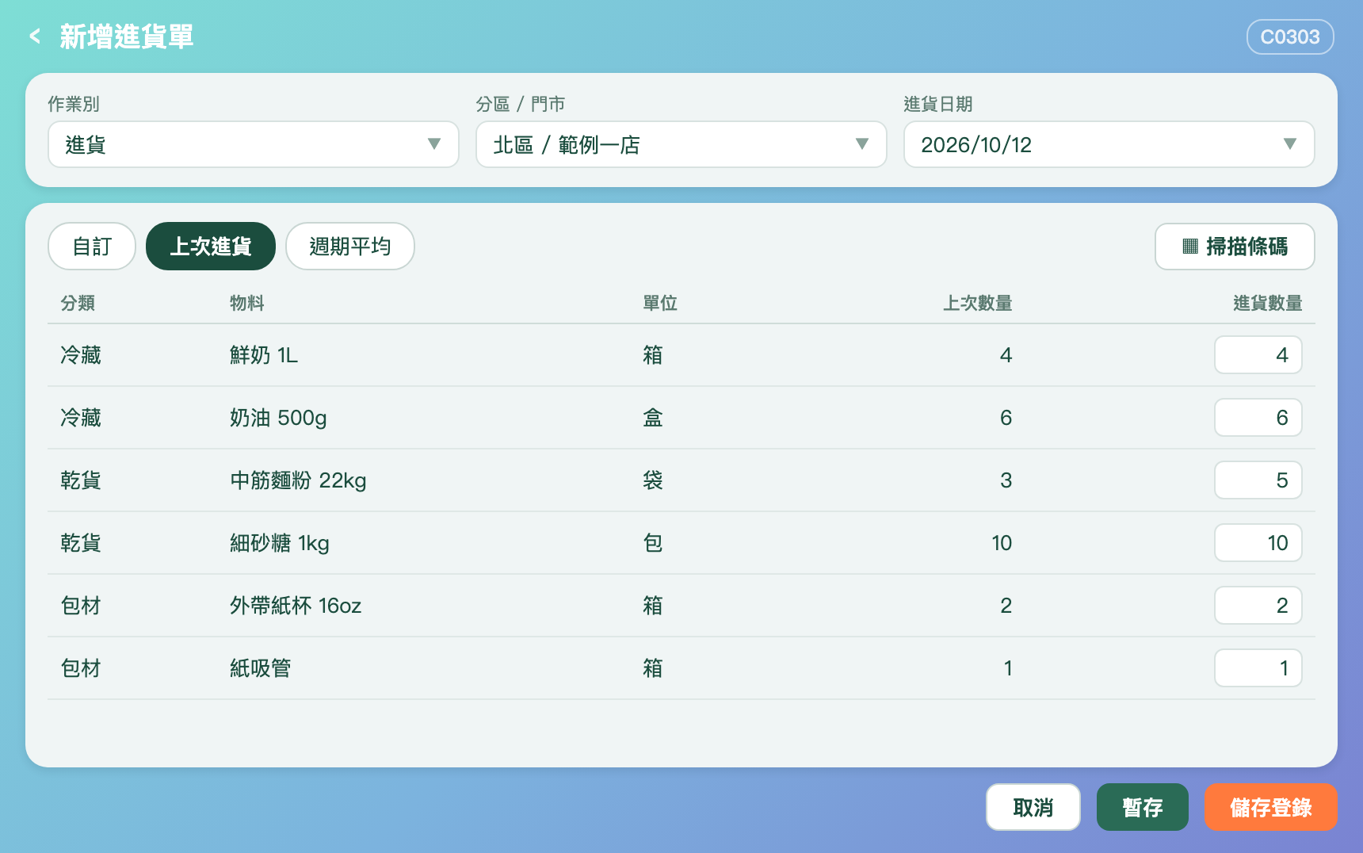
Task: Select the 上次進貨 tab
Action: [x=211, y=247]
